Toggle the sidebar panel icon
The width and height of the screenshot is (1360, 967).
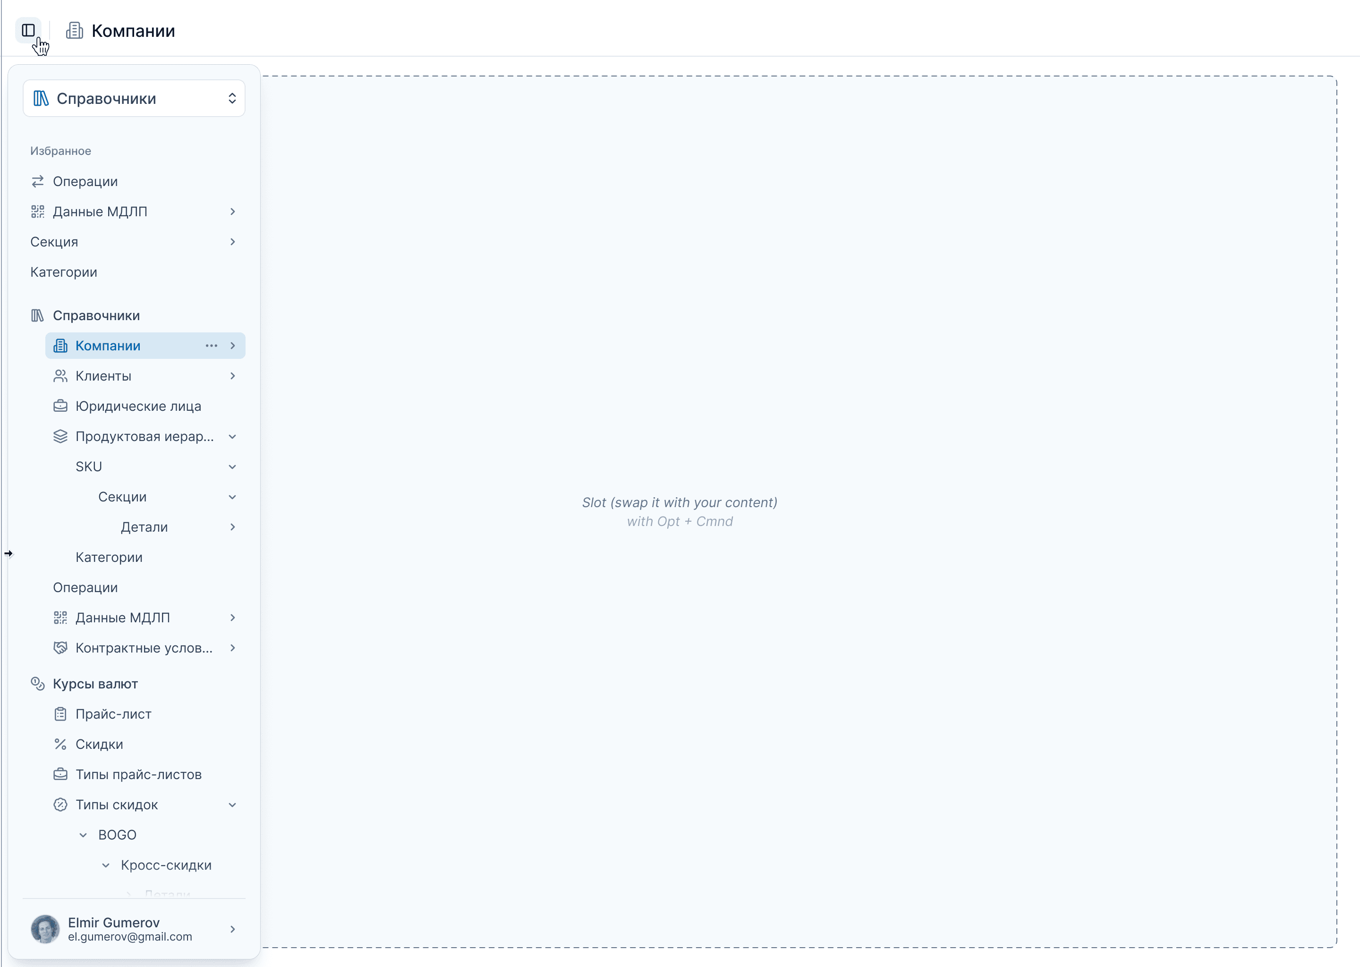[28, 30]
